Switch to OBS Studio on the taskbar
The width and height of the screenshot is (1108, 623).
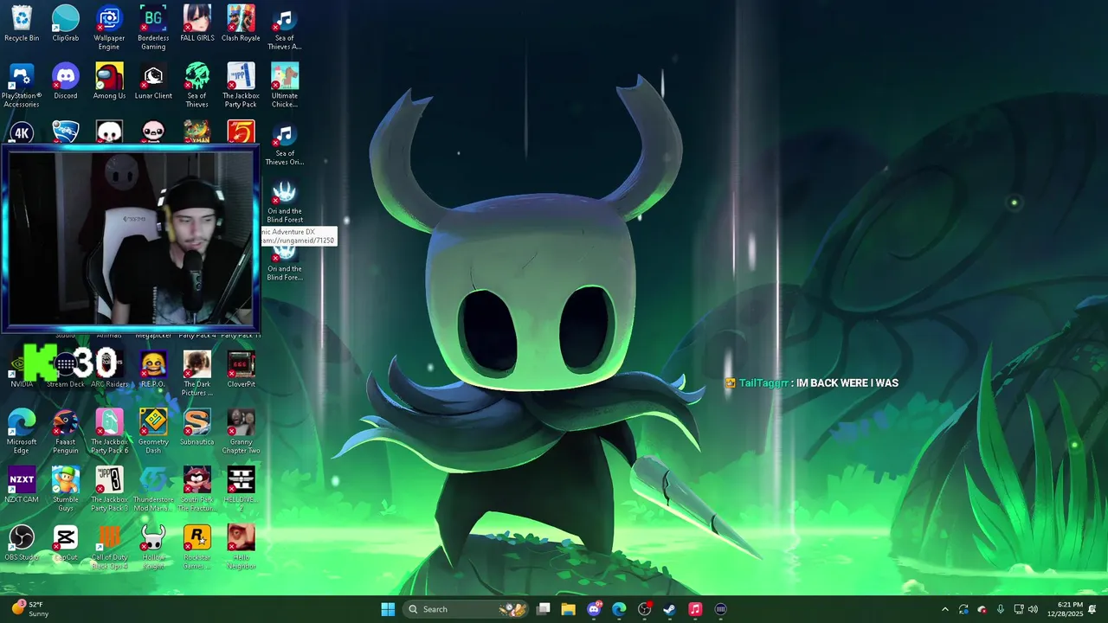644,609
